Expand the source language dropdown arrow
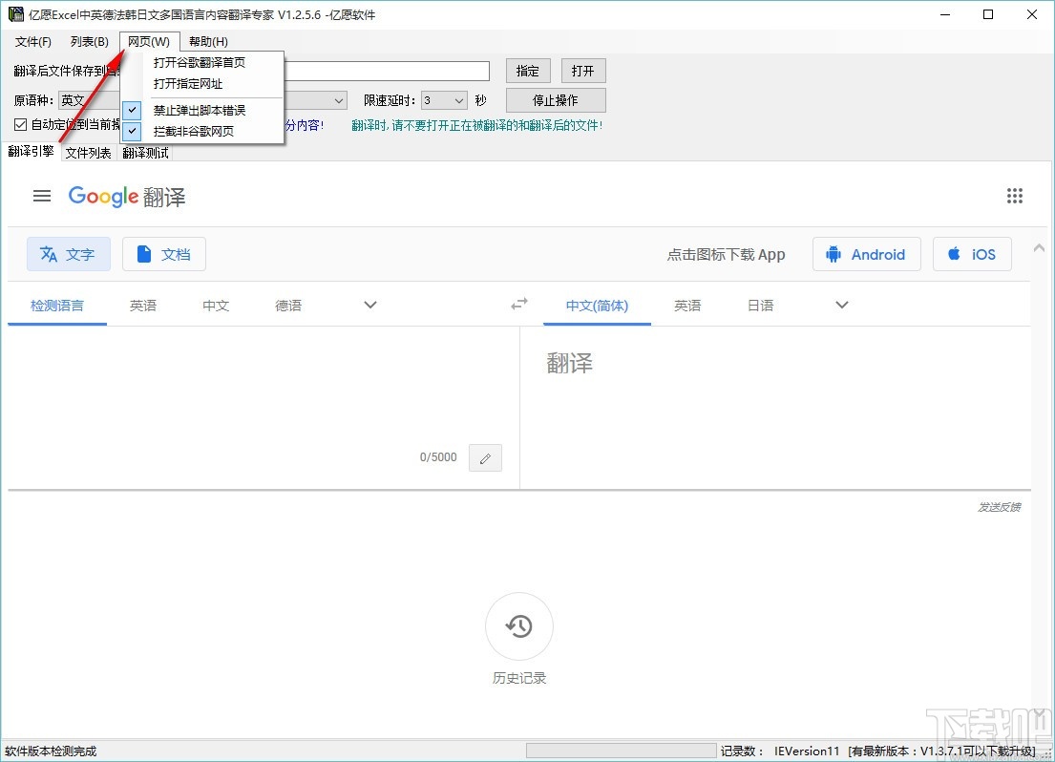 pos(369,304)
